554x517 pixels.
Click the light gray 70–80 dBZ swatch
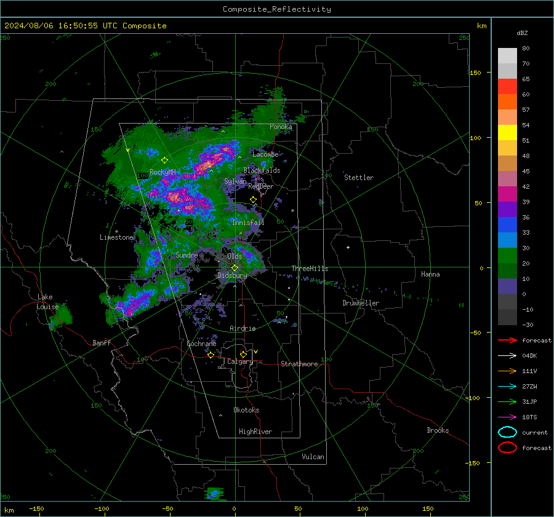point(507,55)
